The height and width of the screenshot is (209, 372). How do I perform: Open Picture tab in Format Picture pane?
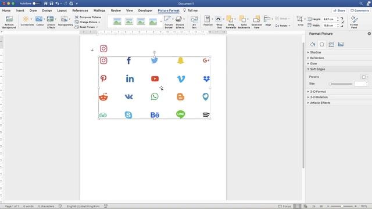click(341, 44)
